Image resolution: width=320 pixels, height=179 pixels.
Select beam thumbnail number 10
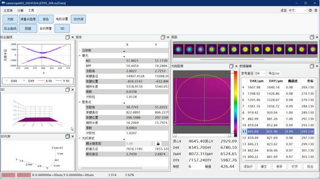(x=234, y=49)
